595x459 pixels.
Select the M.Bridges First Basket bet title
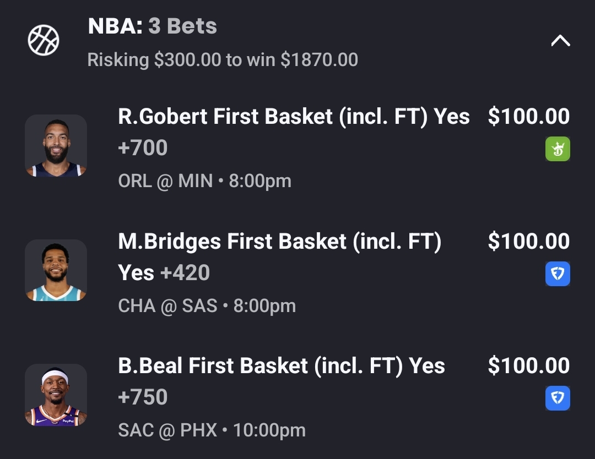(279, 242)
